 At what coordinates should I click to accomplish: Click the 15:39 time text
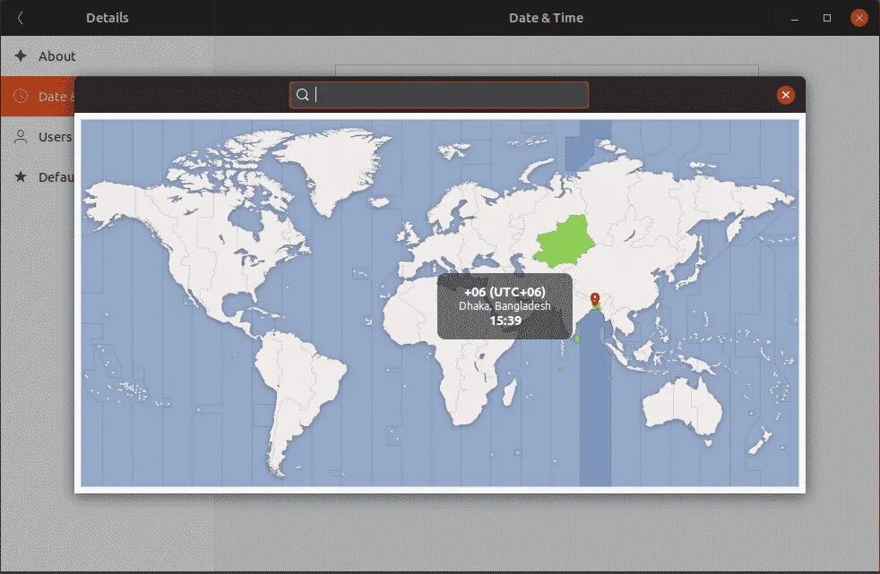[505, 321]
